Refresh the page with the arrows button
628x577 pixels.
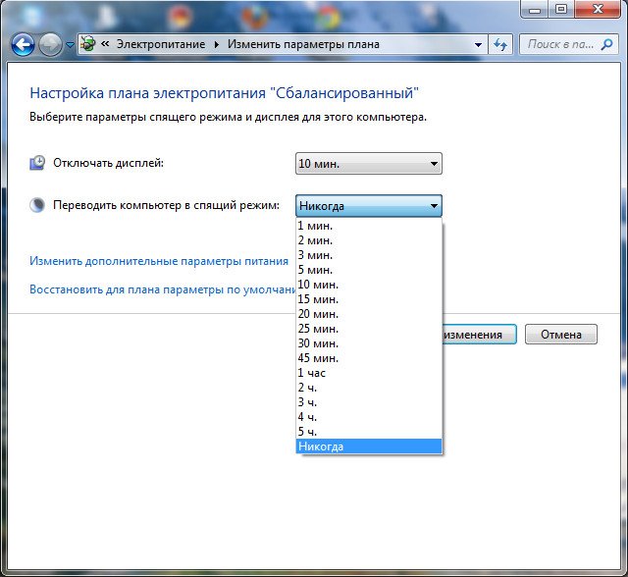(500, 44)
